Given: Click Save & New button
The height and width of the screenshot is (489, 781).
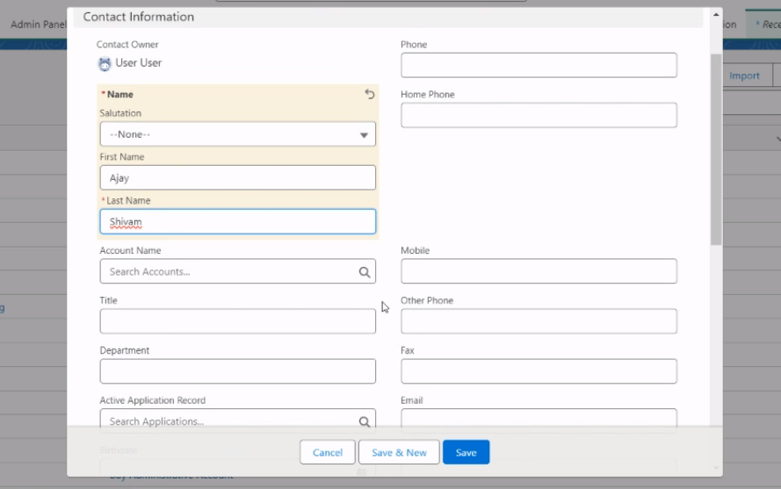Looking at the screenshot, I should click(399, 452).
